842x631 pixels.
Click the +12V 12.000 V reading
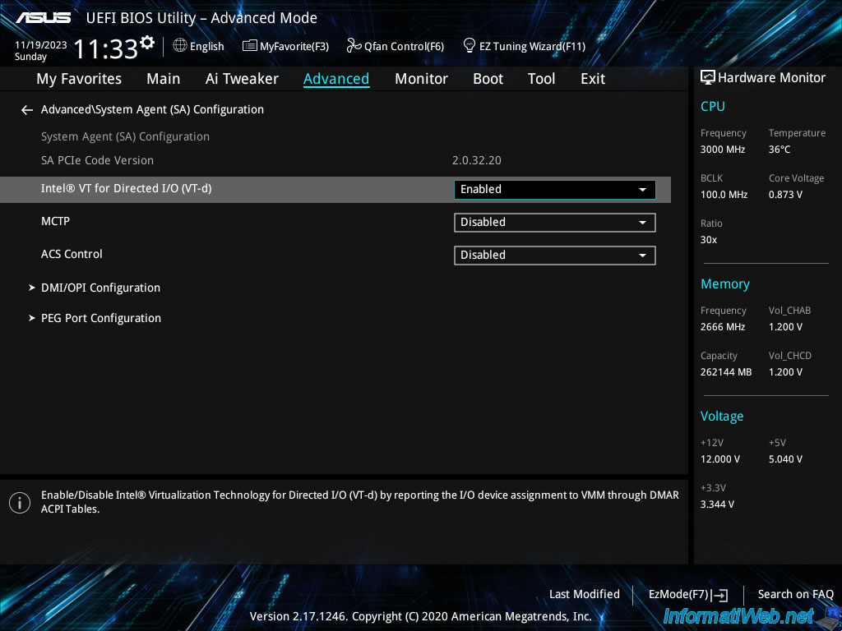point(720,459)
